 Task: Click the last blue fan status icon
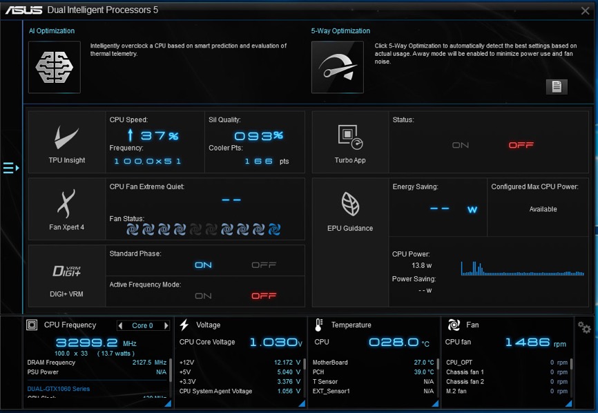tap(274, 229)
